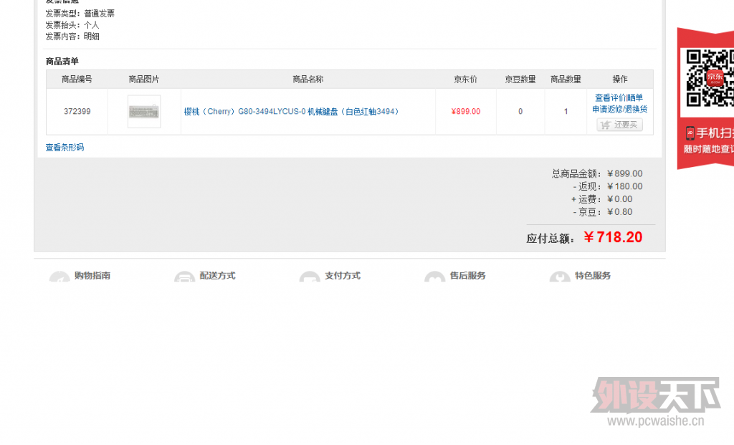Select the 京豆 ¥0.80 line
The image size is (734, 445).
(x=602, y=211)
